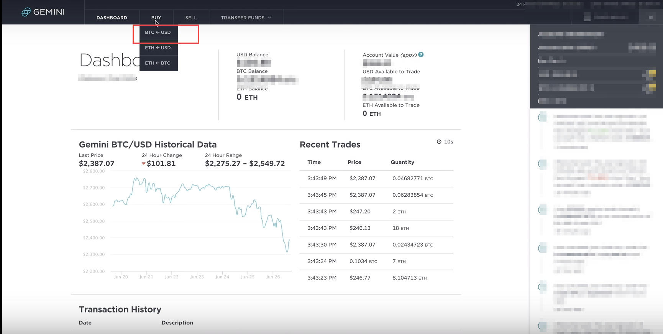This screenshot has height=334, width=663.
Task: Click the 8.104713 ETH quantity
Action: pyautogui.click(x=409, y=278)
